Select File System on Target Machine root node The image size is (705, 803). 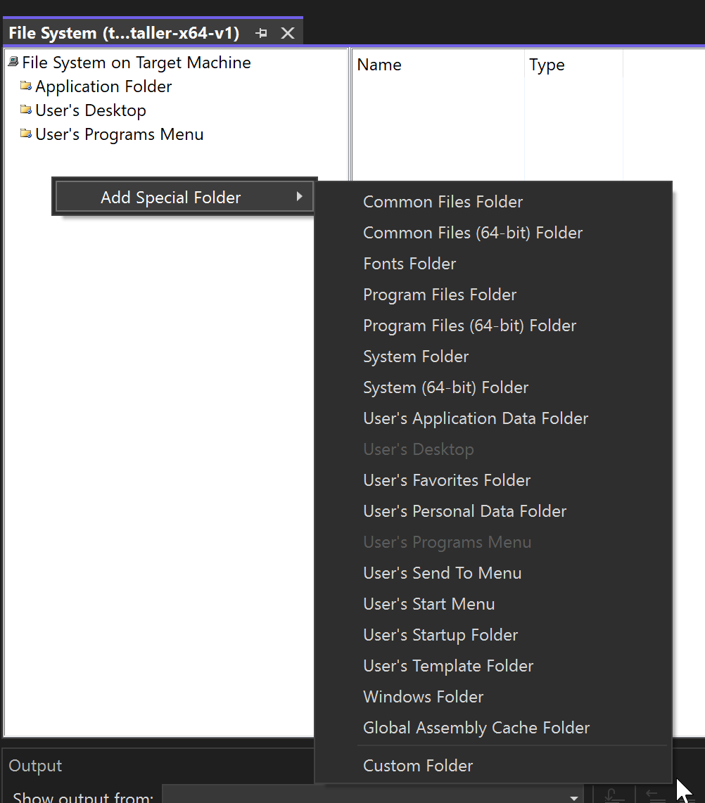(x=136, y=63)
